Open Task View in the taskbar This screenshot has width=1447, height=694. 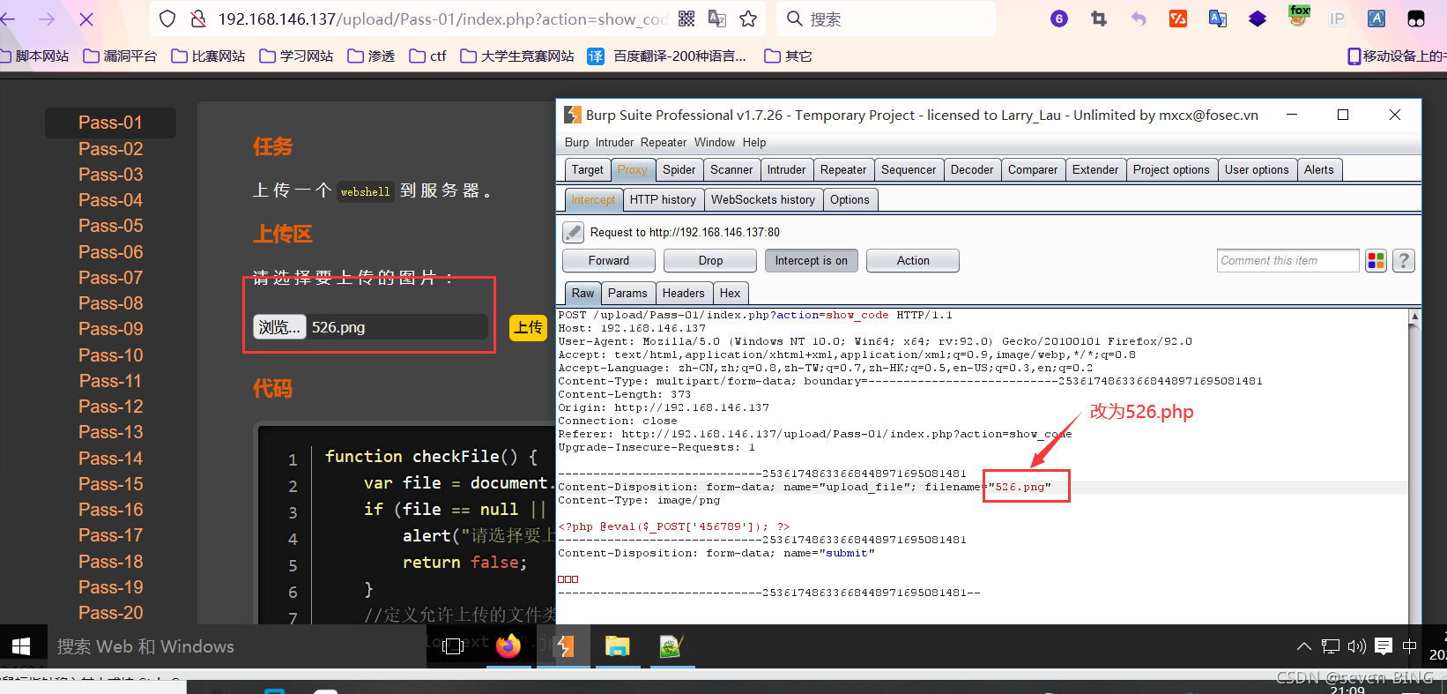pyautogui.click(x=453, y=646)
